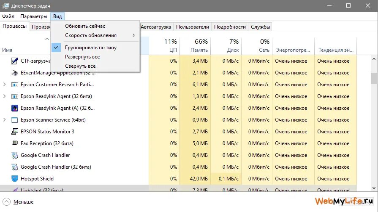The image size is (378, 212).
Task: Click the EEventManager Application icon
Action: coord(15,73)
